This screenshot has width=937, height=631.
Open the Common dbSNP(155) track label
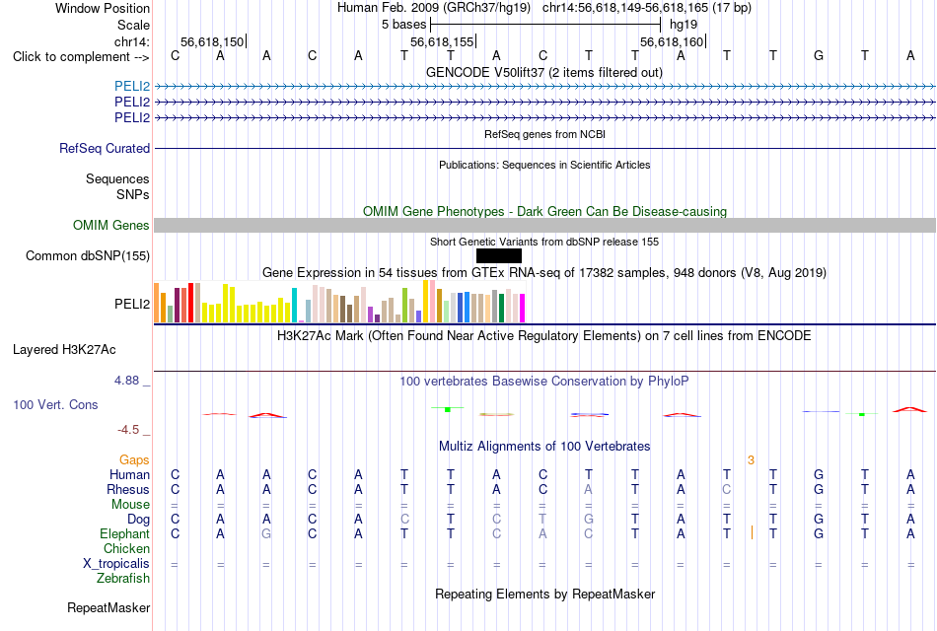[88, 255]
